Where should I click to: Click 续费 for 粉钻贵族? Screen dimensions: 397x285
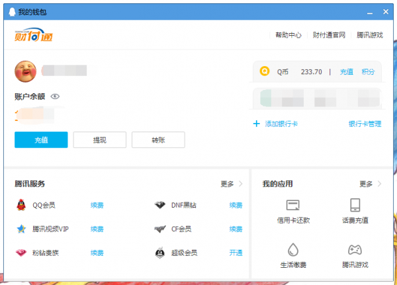(97, 253)
